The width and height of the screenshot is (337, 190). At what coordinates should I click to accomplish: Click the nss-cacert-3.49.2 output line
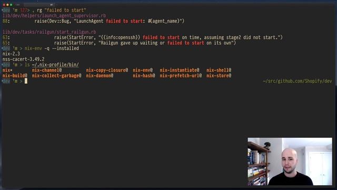[23, 59]
